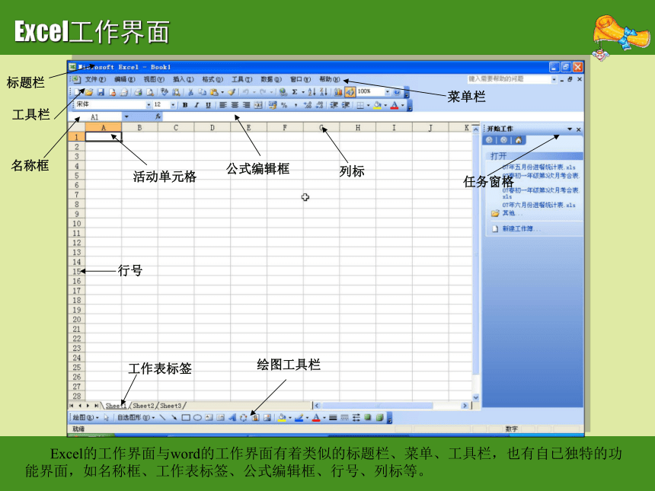Click the Undo arrow icon
This screenshot has width=655, height=491.
pos(245,92)
